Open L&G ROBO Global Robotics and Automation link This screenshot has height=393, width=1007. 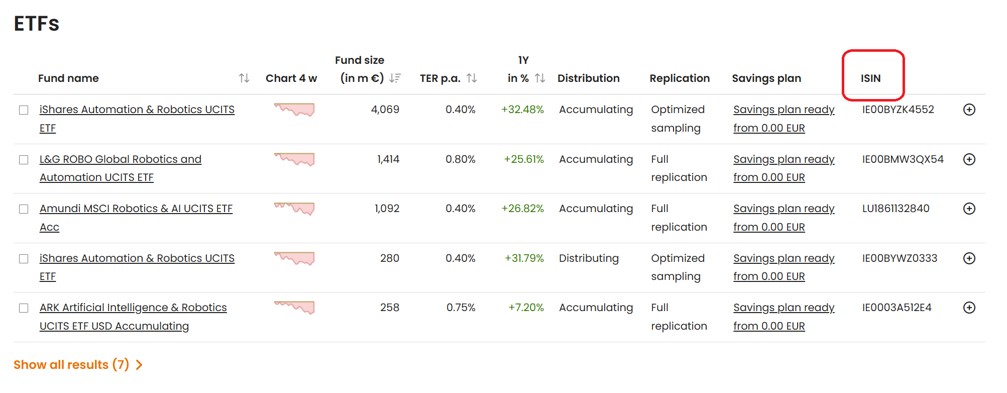click(121, 168)
